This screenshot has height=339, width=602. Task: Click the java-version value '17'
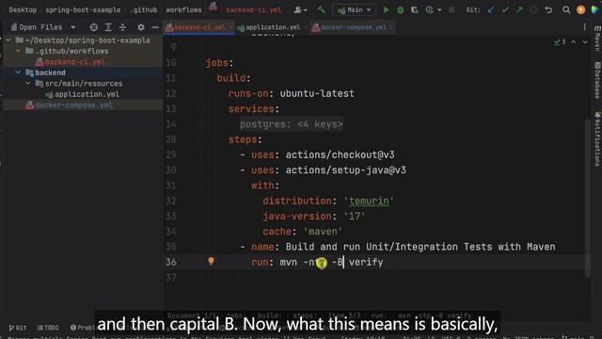[x=355, y=217]
